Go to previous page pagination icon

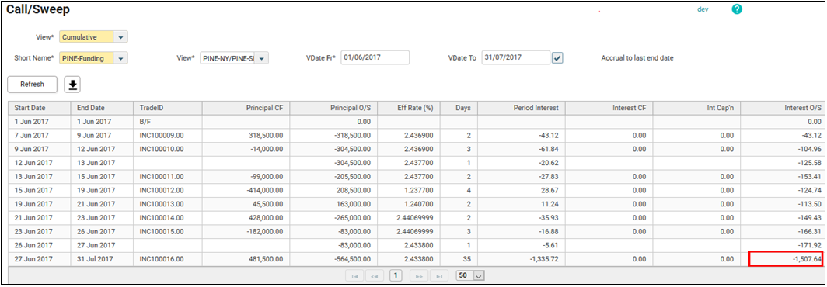coord(375,275)
